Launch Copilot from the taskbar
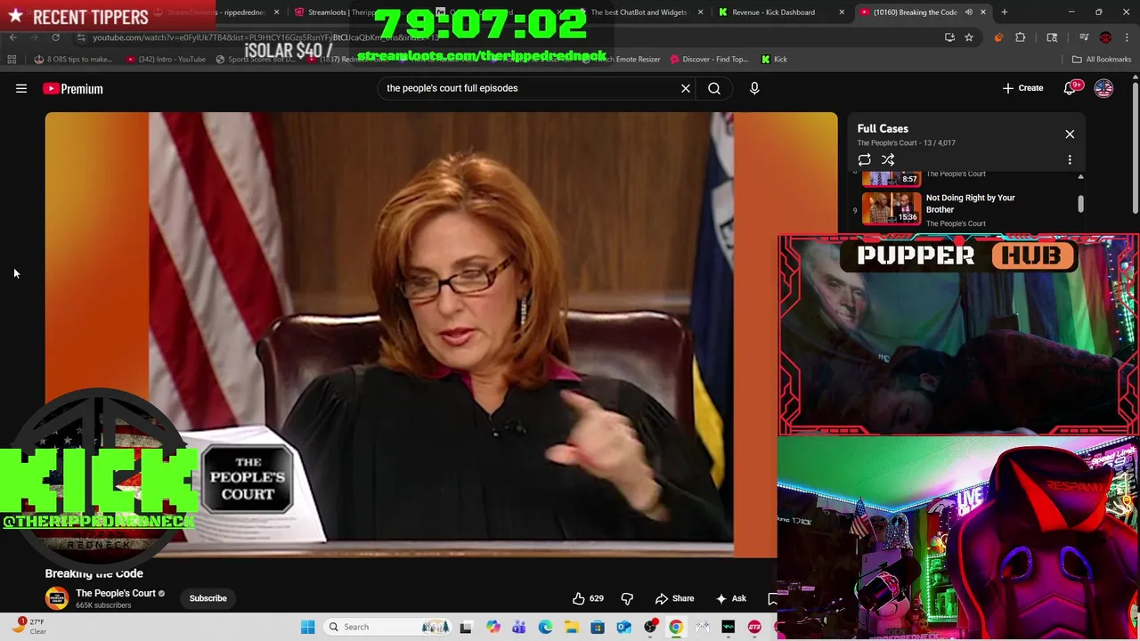Viewport: 1140px width, 641px height. point(493,627)
